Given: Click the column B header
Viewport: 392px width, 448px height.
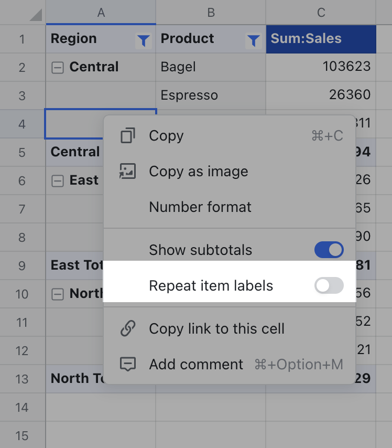Looking at the screenshot, I should click(211, 13).
